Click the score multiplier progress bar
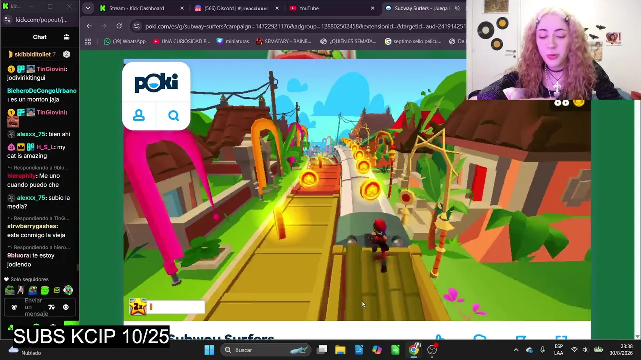The height and width of the screenshot is (360, 641). coord(176,307)
